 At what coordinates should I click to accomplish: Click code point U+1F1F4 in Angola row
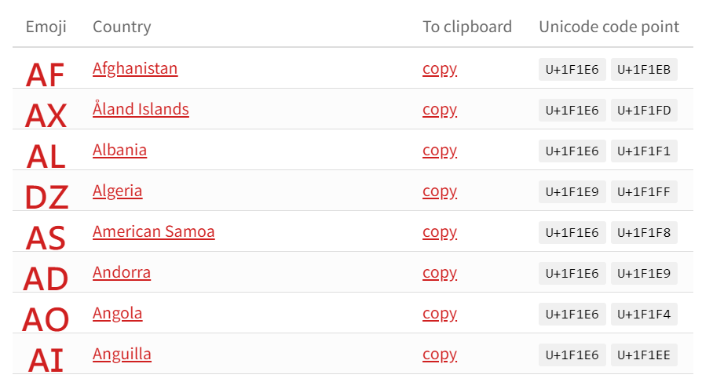[x=644, y=314]
